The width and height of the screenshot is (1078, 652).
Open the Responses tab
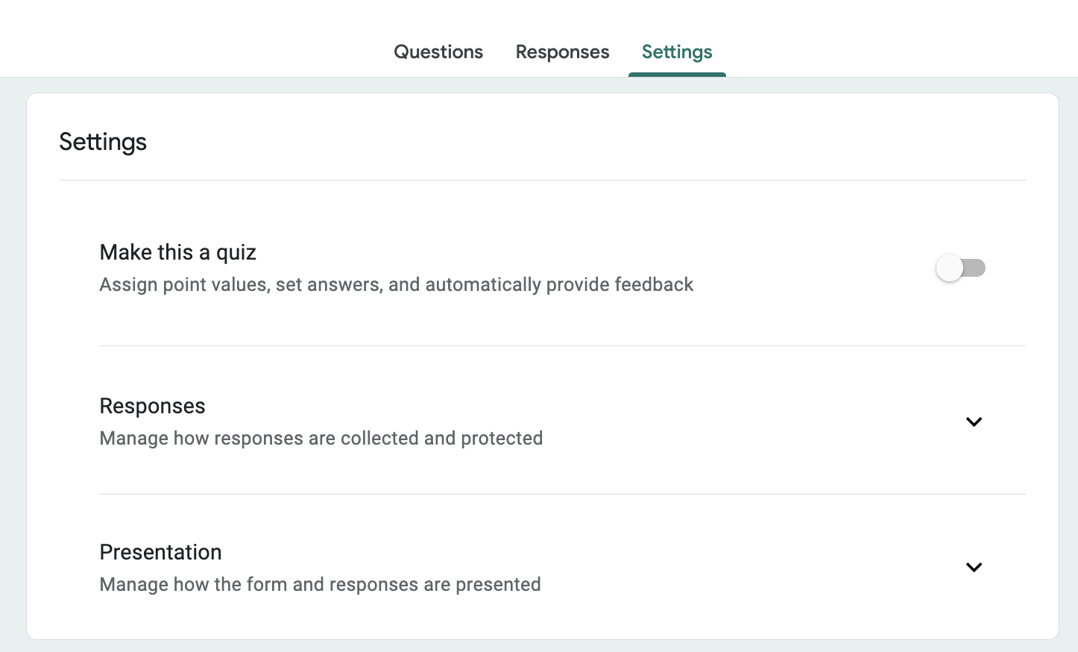click(562, 51)
